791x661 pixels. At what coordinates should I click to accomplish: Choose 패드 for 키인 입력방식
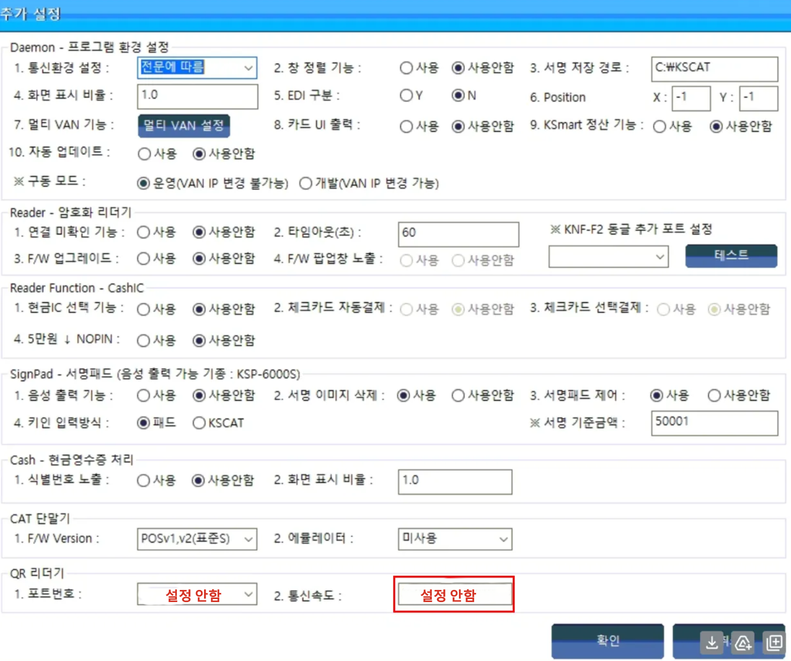(157, 423)
